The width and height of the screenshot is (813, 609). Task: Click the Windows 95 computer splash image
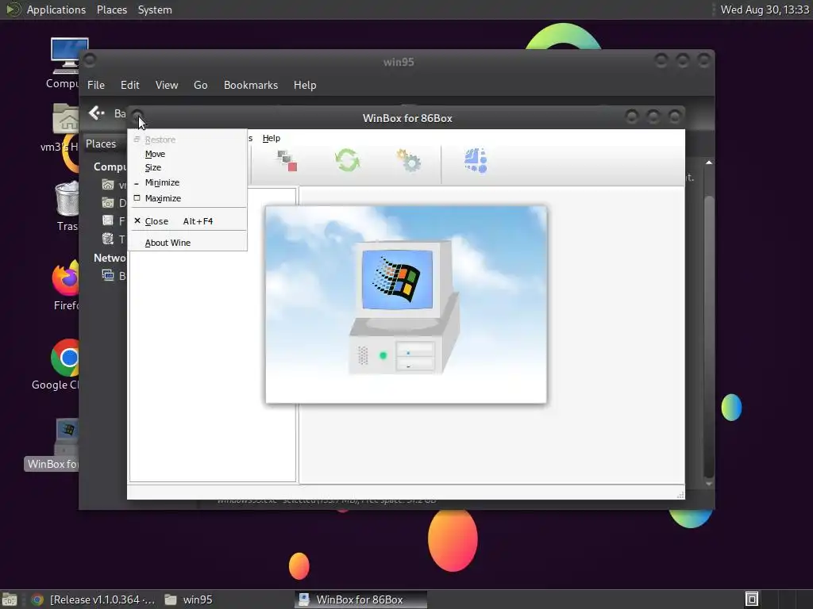406,304
